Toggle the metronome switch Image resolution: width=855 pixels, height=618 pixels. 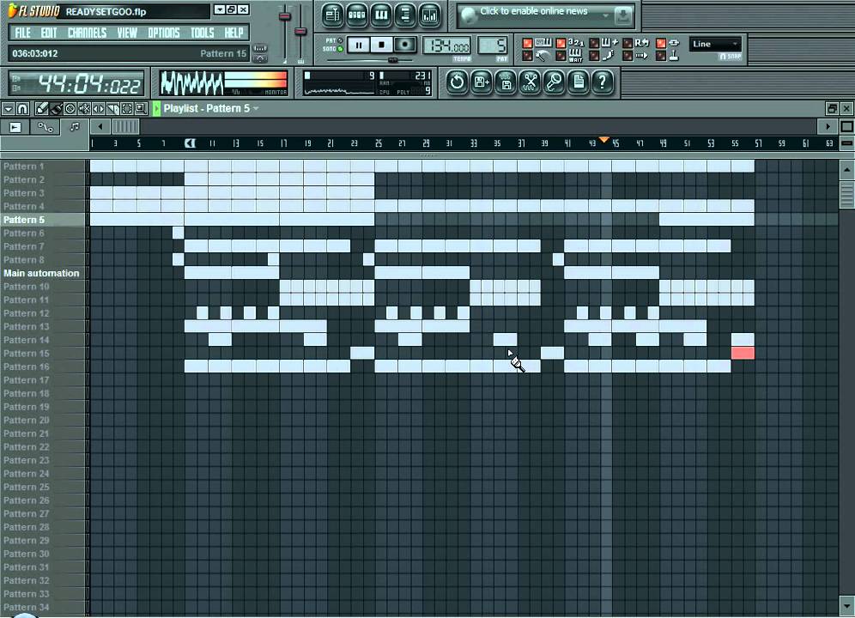coord(527,56)
